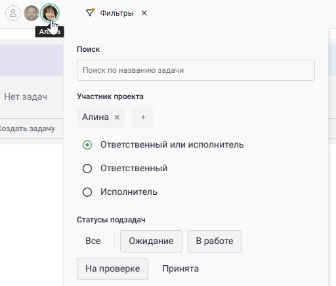Select the bearded man's avatar

(31, 13)
